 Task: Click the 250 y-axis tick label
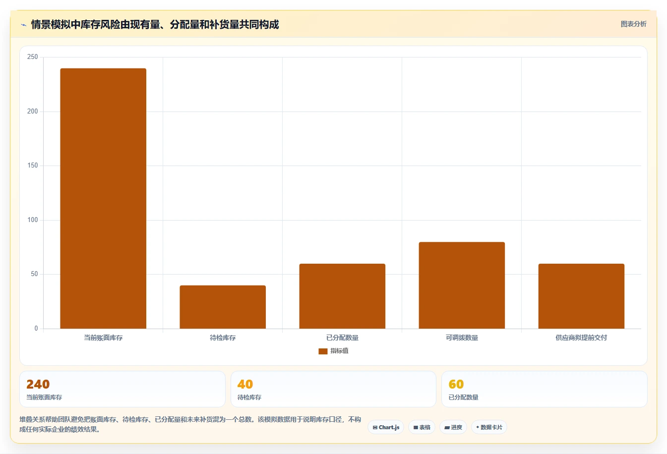coord(33,57)
